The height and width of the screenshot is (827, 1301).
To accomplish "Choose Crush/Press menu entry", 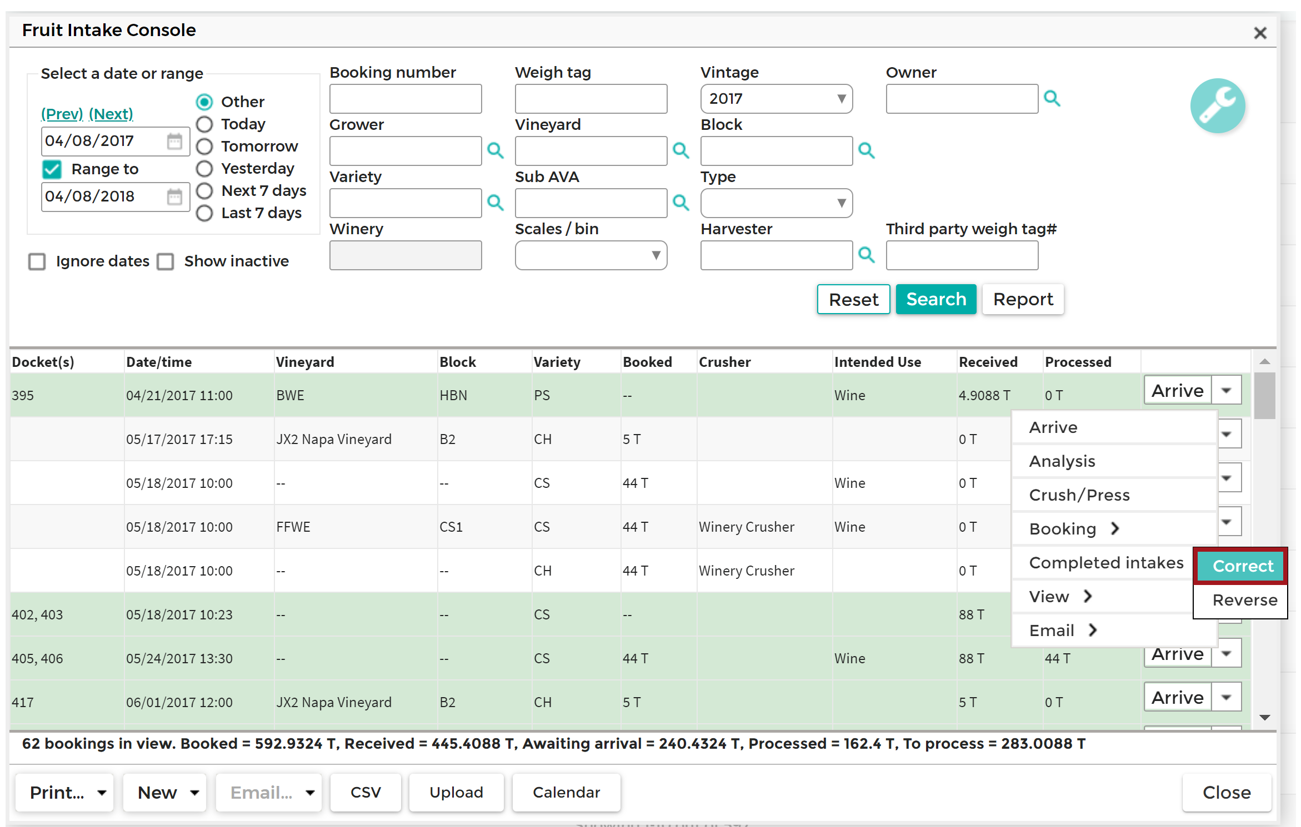I will coord(1114,495).
